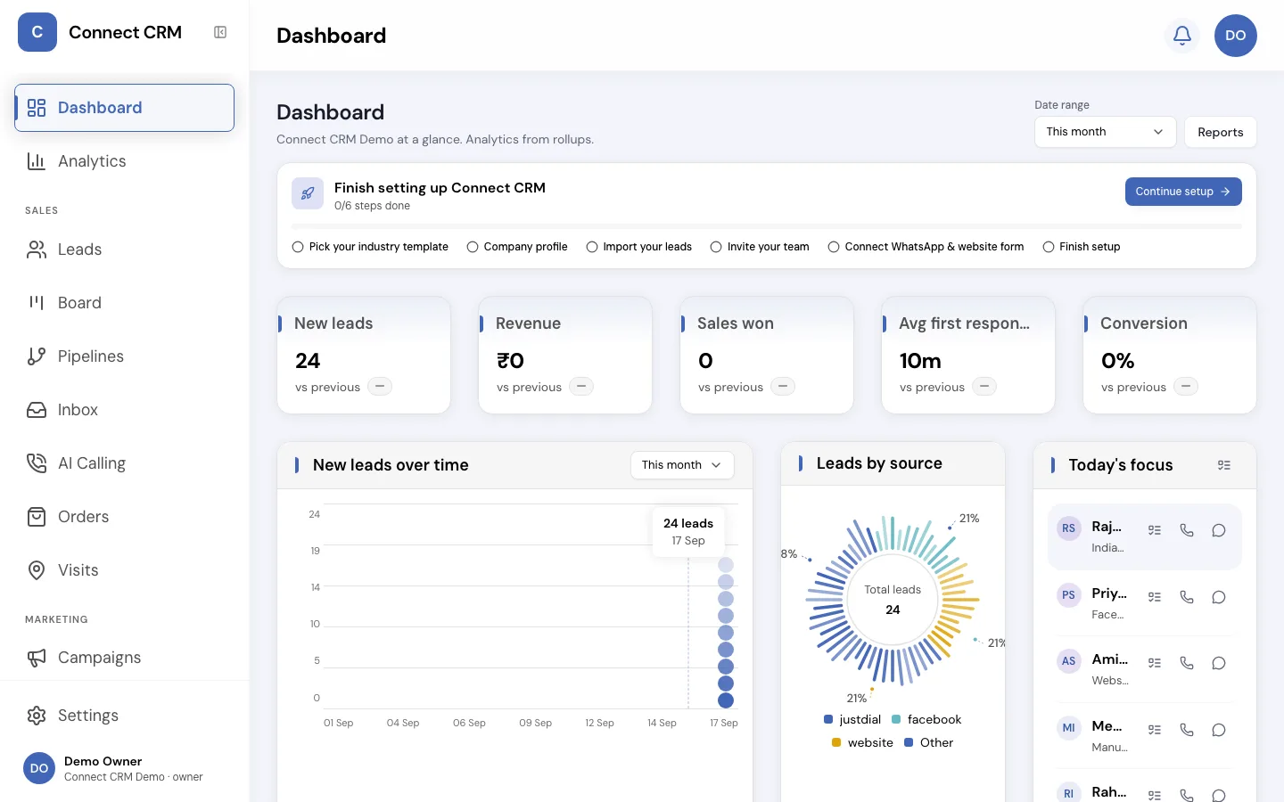The image size is (1284, 802).
Task: Open Reports
Action: pyautogui.click(x=1221, y=132)
